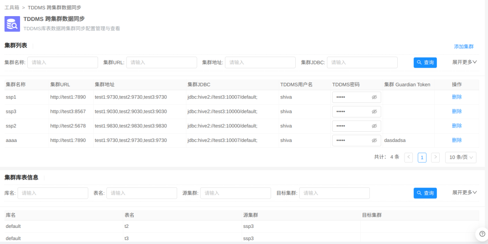This screenshot has width=488, height=244.
Task: Open the 10 条/页 page size dropdown
Action: click(461, 158)
